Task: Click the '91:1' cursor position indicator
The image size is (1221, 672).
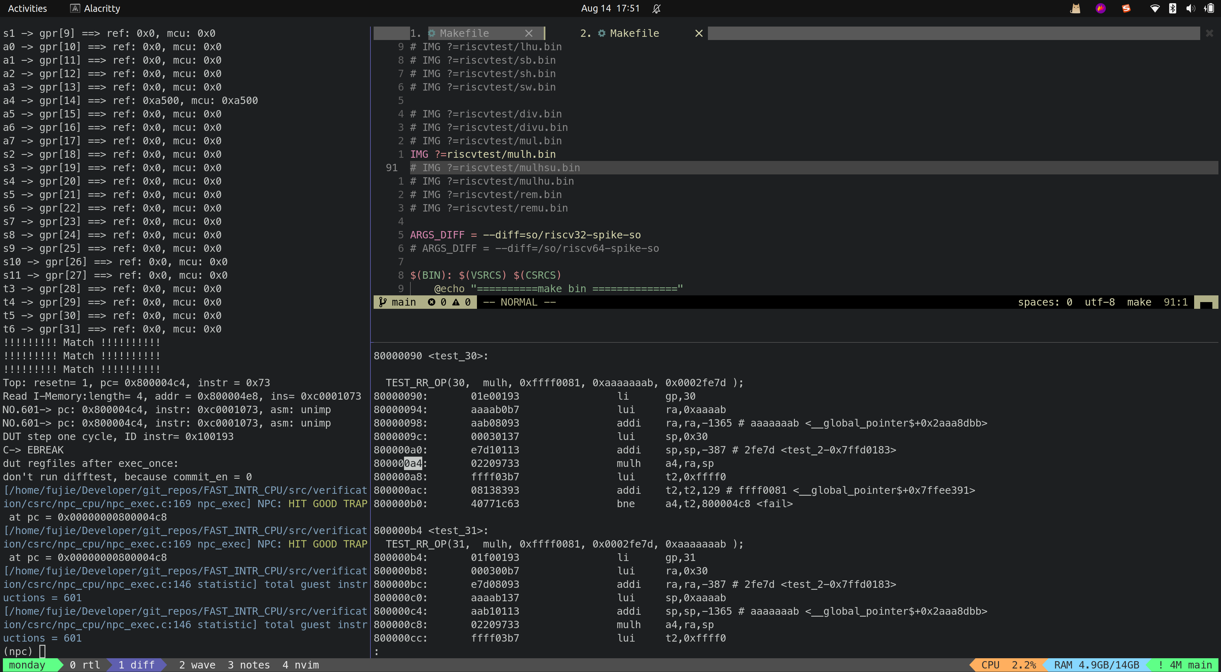Action: [1176, 302]
